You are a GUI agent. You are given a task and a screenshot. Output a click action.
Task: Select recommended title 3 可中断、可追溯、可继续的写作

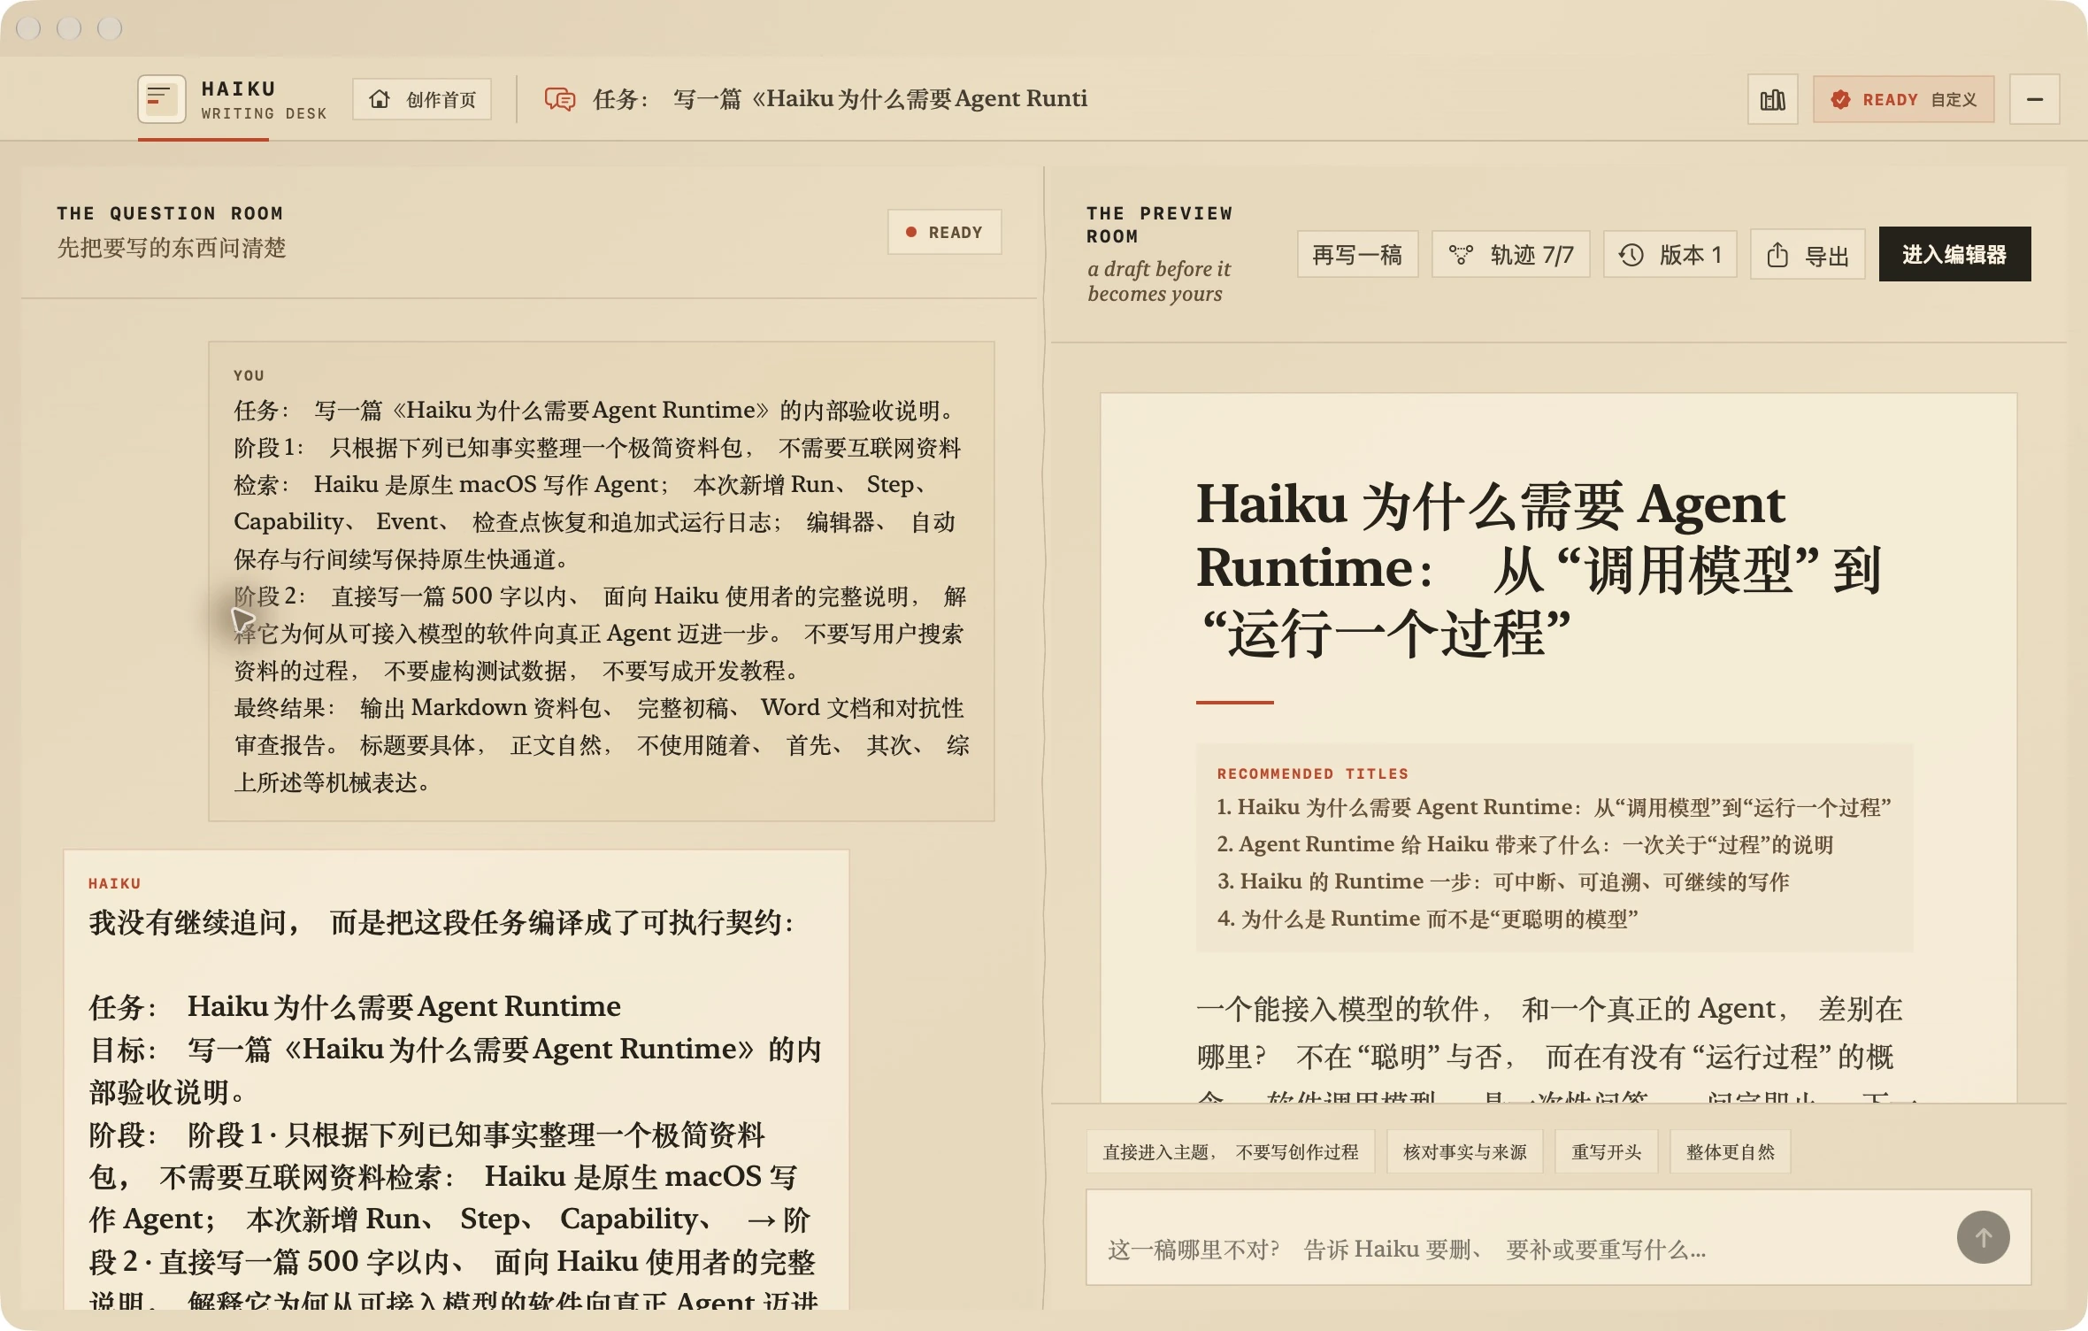[1503, 881]
